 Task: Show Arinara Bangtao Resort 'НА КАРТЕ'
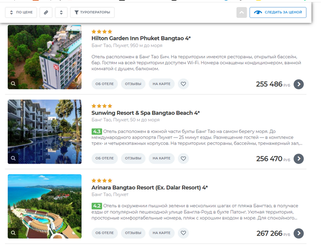(x=161, y=233)
